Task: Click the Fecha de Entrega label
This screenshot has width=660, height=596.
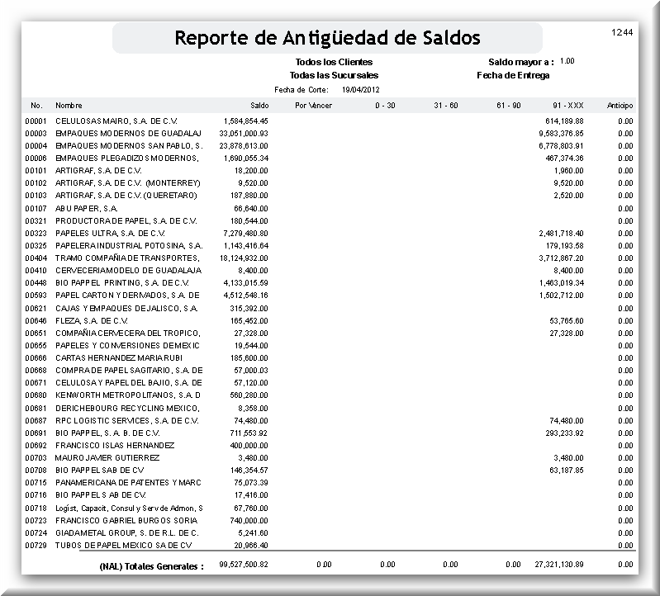Action: click(x=513, y=75)
